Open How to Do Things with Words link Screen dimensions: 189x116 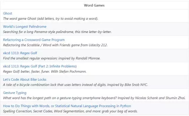pyautogui.click(x=67, y=106)
